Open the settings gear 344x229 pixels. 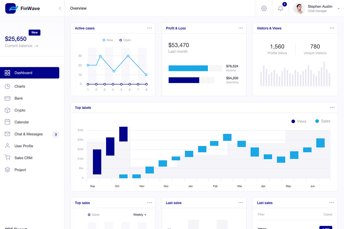coord(264,9)
